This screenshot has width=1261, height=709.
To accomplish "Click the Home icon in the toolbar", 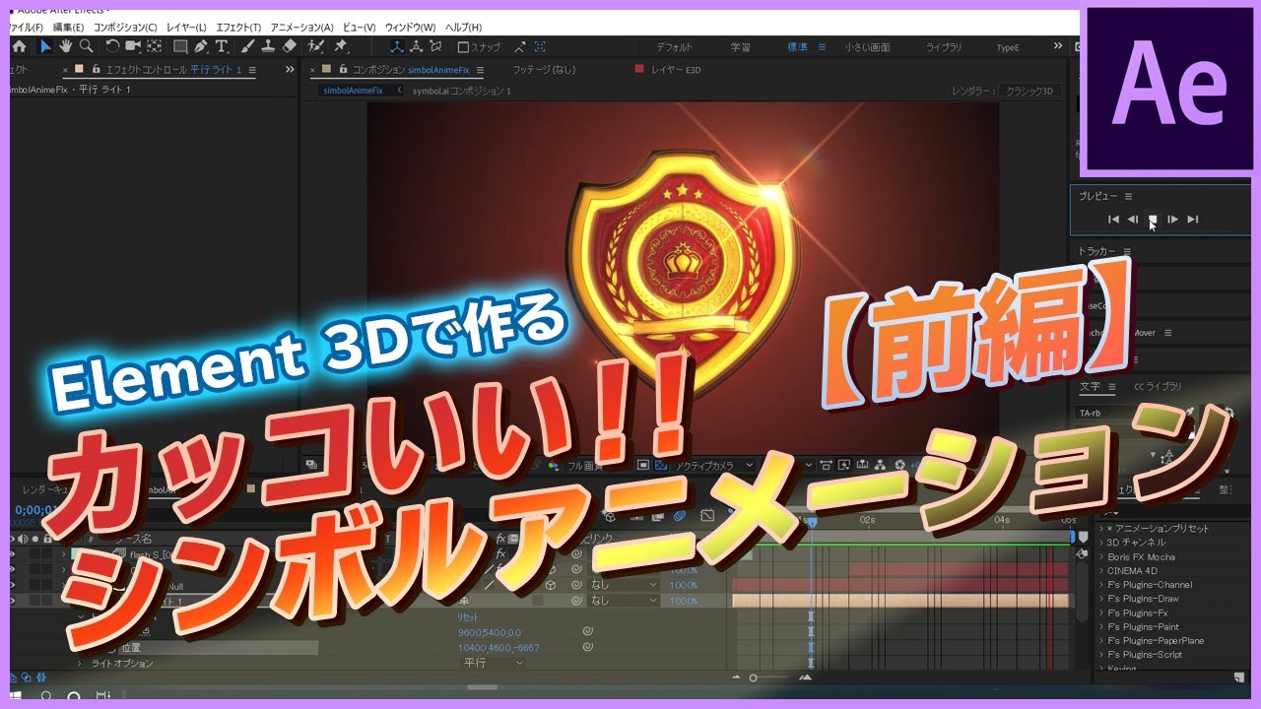I will click(19, 46).
